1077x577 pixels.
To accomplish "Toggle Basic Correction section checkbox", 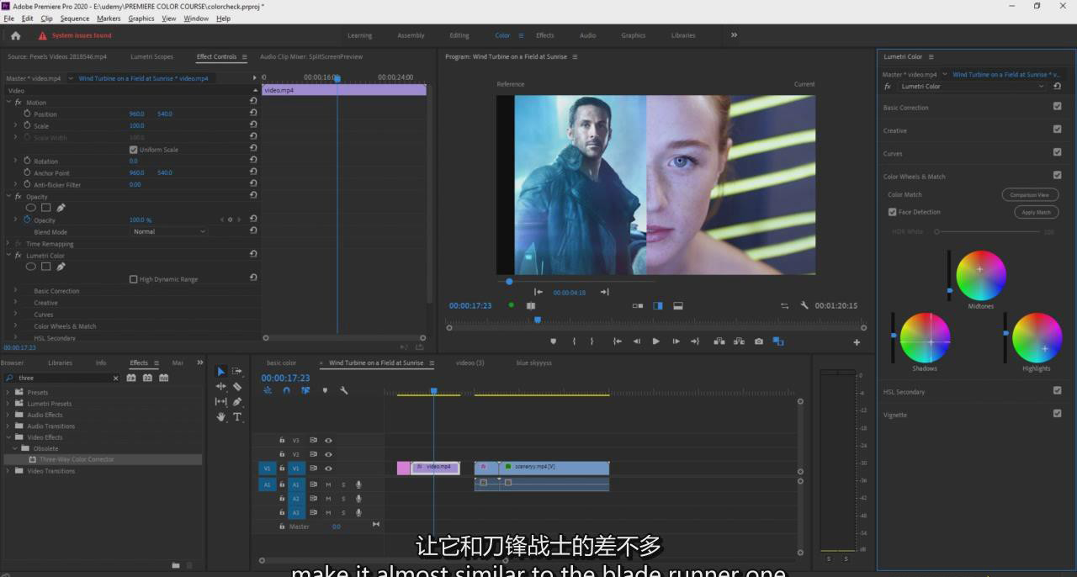I will point(1058,107).
